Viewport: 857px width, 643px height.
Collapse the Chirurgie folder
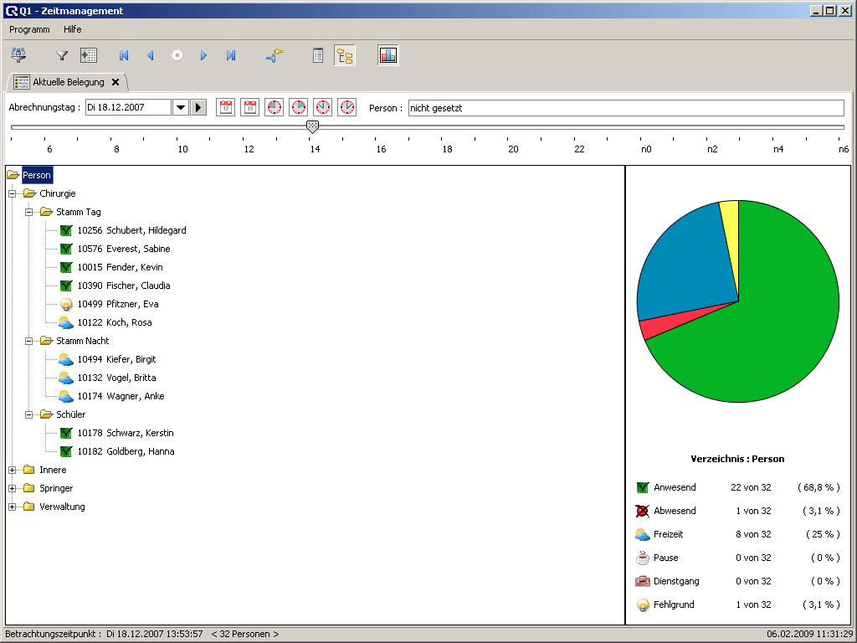(x=13, y=193)
